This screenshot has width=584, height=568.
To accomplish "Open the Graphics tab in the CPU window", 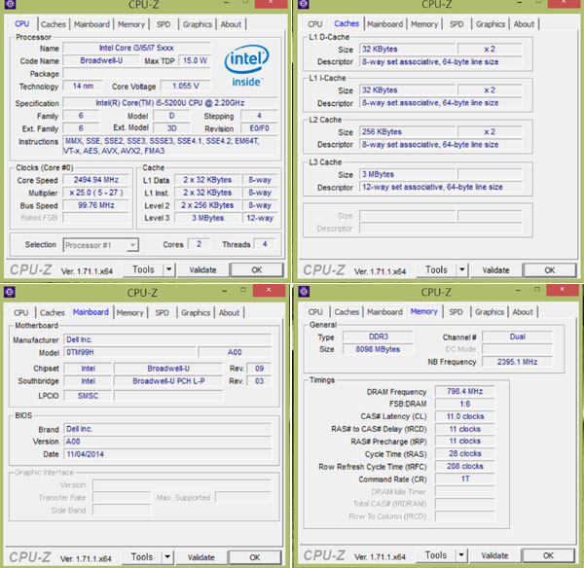I will point(197,24).
